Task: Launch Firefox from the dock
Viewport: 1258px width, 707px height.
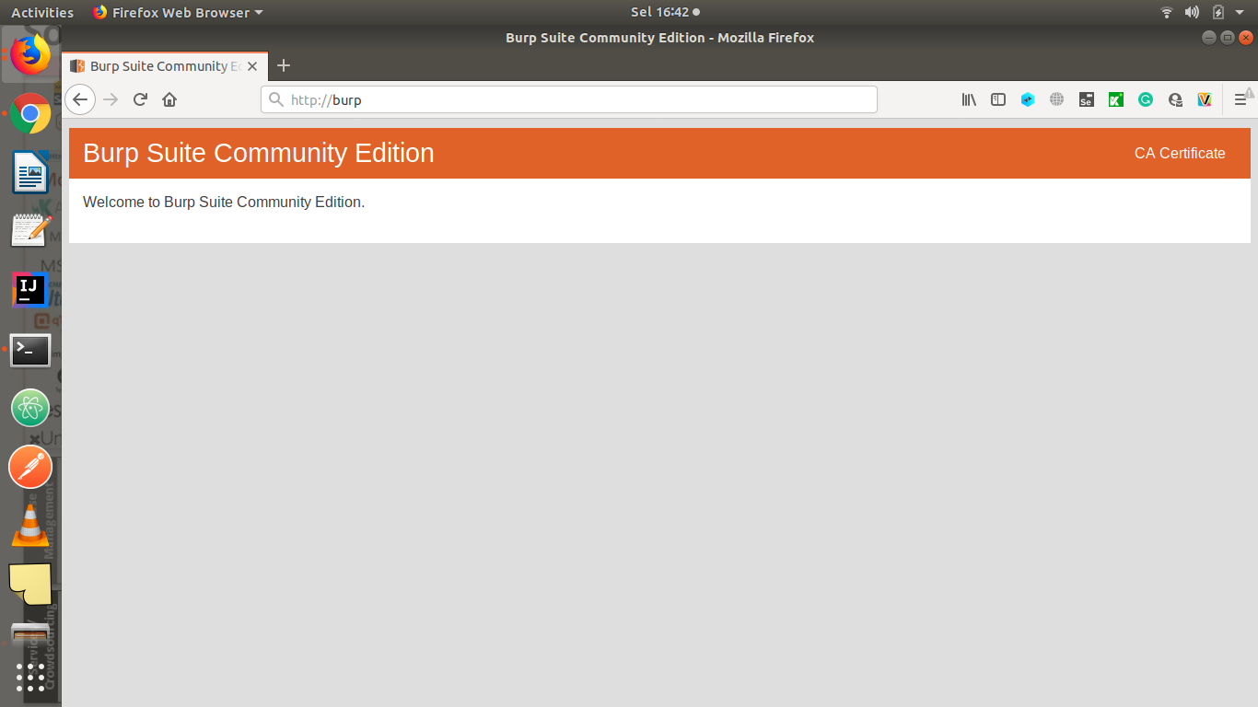Action: pyautogui.click(x=30, y=54)
